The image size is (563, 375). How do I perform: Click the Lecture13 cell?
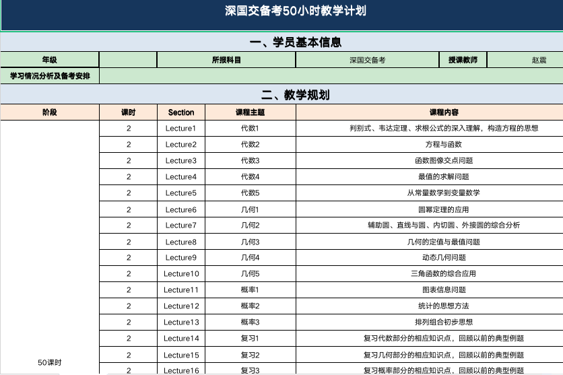181,322
